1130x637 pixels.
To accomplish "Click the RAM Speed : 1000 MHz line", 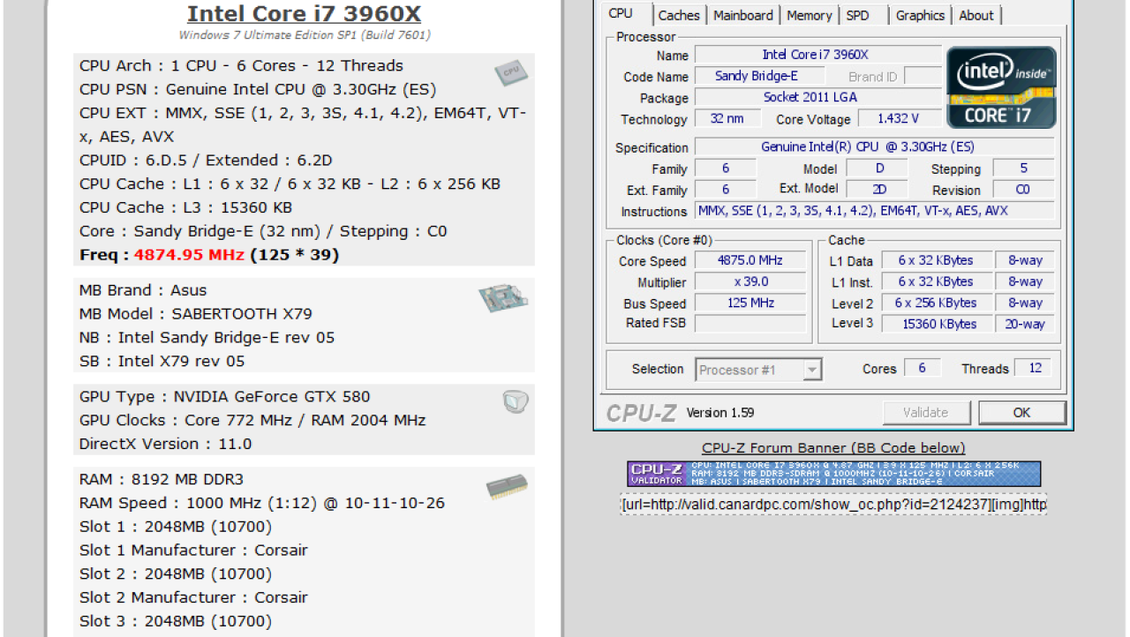I will [x=261, y=503].
